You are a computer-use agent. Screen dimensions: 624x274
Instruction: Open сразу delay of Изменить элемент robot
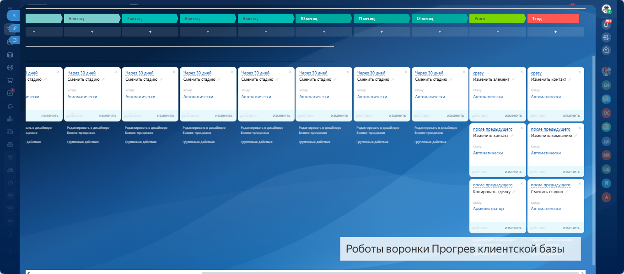coord(478,73)
